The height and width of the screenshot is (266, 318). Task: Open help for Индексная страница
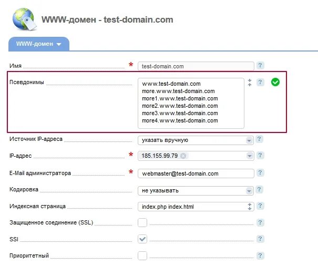tap(260, 206)
